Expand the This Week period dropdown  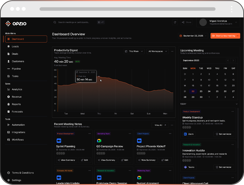coord(134,51)
